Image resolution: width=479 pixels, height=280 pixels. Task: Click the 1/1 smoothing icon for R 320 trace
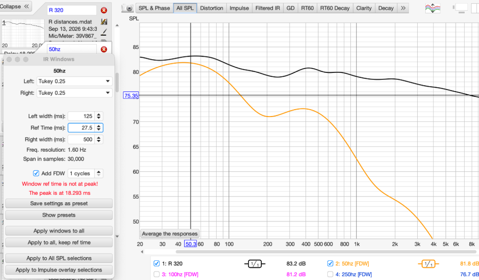click(x=255, y=263)
